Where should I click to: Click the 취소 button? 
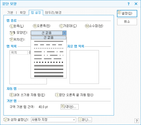(127, 22)
